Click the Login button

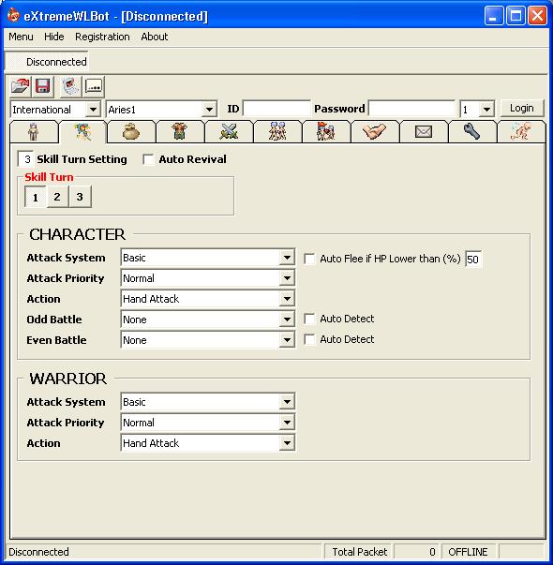(522, 108)
